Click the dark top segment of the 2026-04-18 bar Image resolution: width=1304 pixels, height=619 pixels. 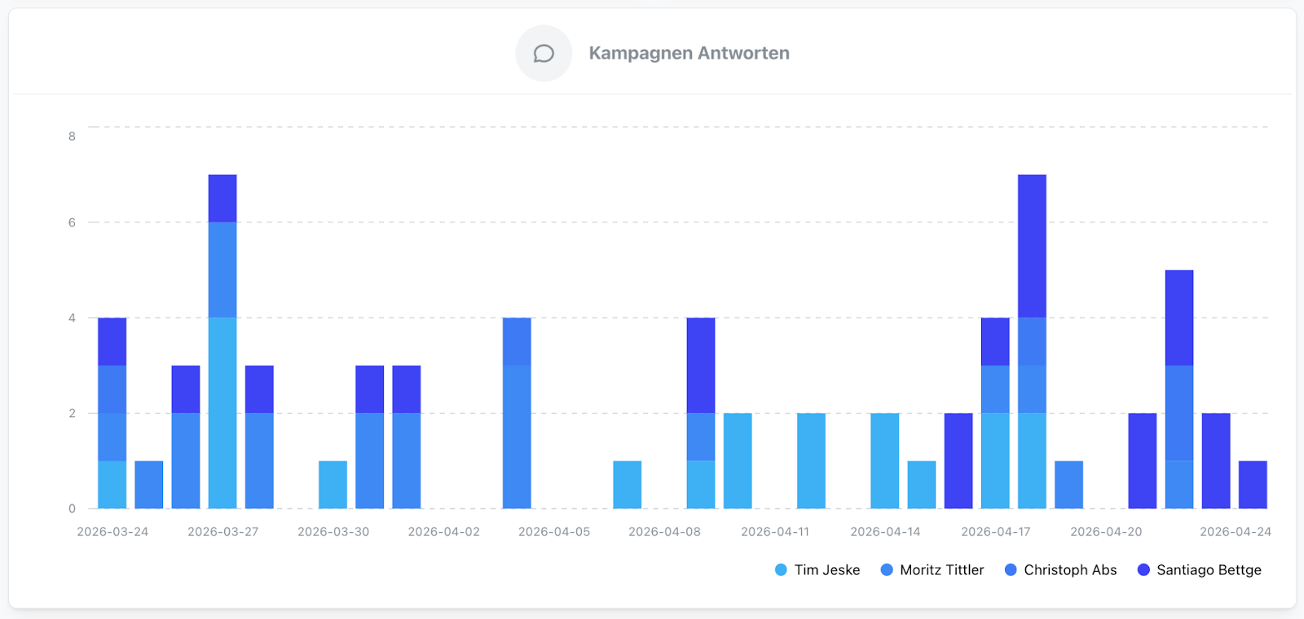click(x=1032, y=246)
